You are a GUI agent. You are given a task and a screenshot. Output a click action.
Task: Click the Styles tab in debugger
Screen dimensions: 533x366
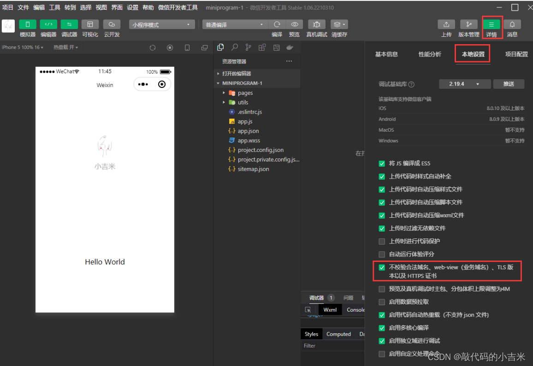tap(311, 334)
